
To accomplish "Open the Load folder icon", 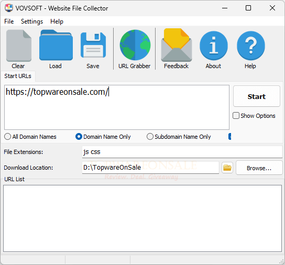I will point(56,45).
